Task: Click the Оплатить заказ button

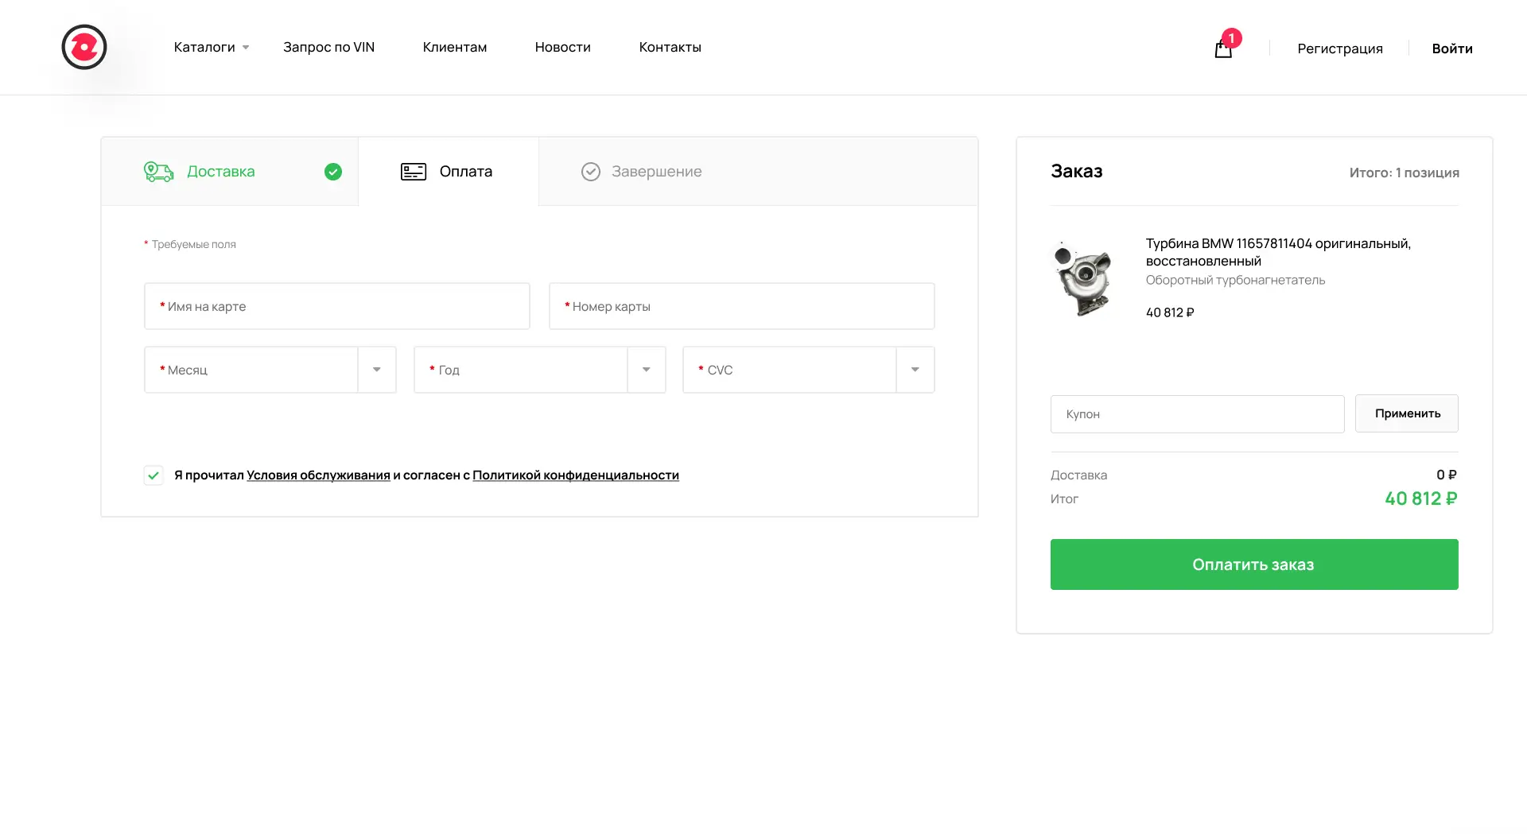Action: (1254, 564)
